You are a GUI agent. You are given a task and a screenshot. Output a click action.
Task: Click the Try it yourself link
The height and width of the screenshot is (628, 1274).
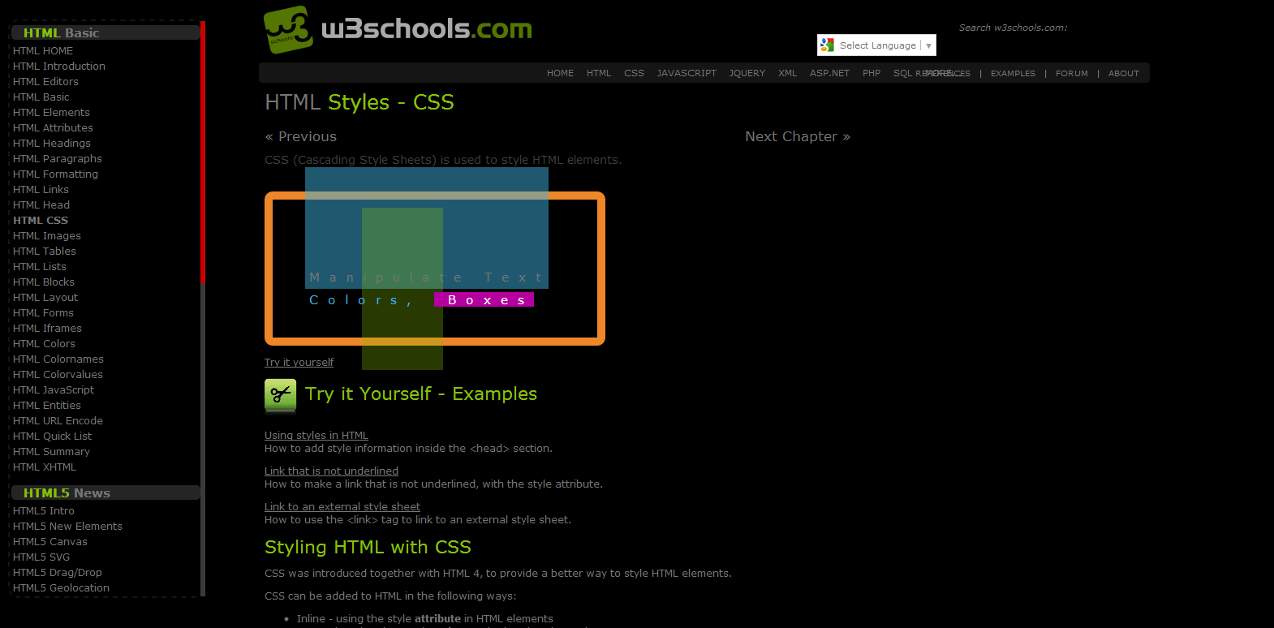299,363
